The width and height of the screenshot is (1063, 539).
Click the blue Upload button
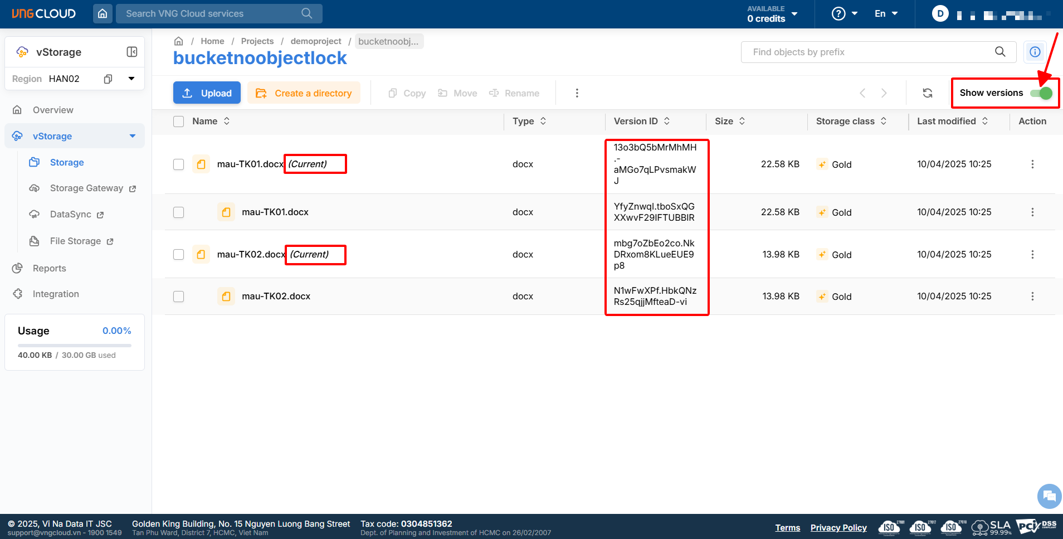207,93
